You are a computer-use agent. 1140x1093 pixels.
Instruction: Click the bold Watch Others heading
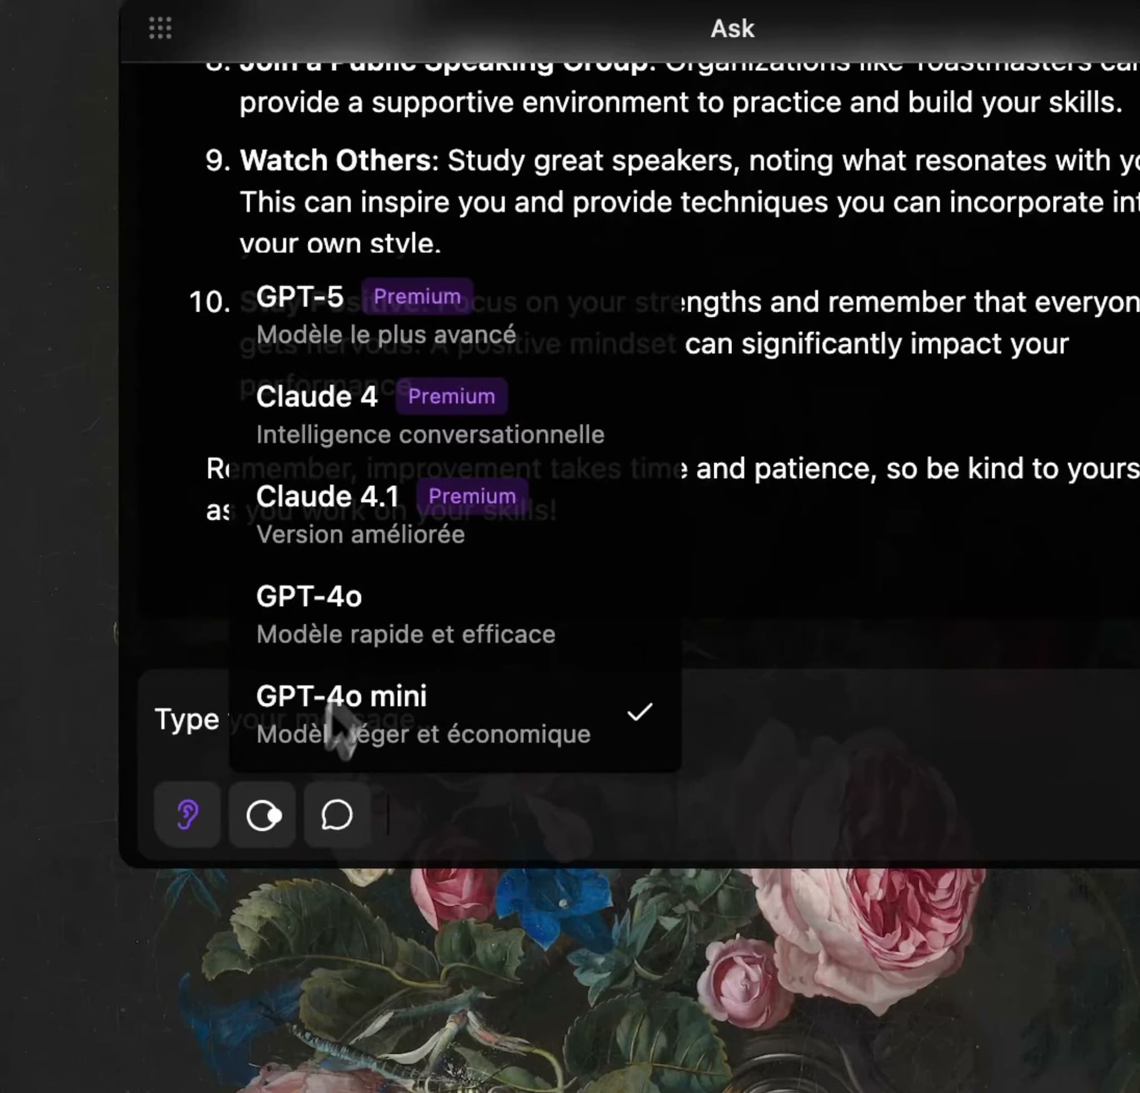point(338,160)
